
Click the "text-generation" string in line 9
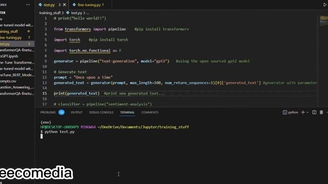click(118, 61)
